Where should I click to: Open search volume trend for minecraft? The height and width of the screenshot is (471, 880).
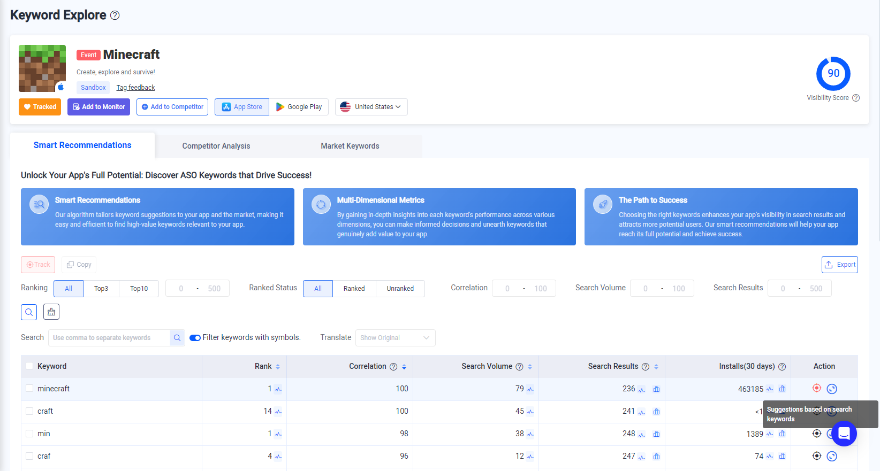(x=530, y=389)
